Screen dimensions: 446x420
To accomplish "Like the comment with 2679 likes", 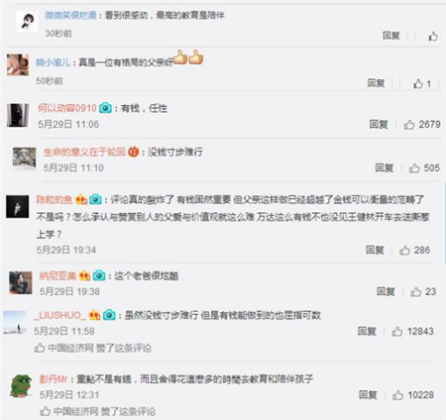I will [x=409, y=124].
